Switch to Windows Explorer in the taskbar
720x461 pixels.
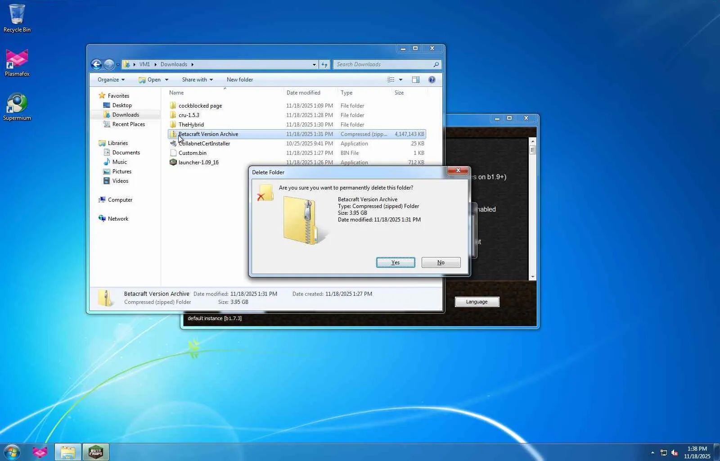[x=68, y=452]
